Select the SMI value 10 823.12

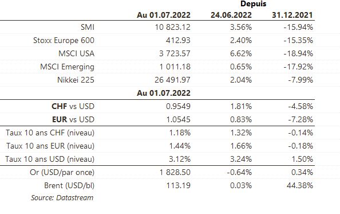coord(173,27)
